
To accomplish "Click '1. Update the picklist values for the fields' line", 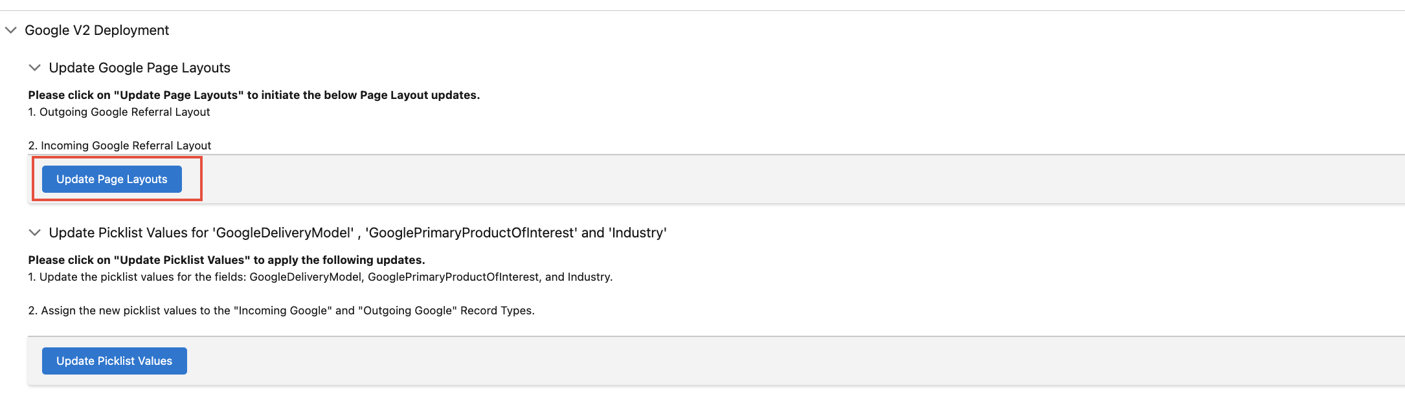I will 320,277.
